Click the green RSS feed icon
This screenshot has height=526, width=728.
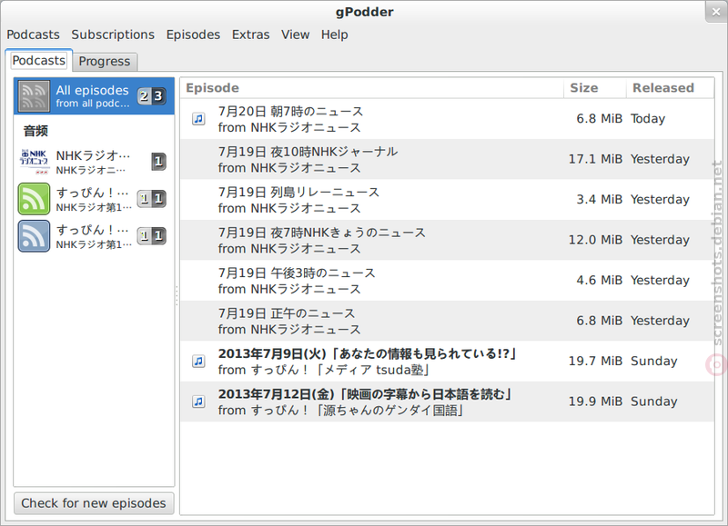[34, 199]
